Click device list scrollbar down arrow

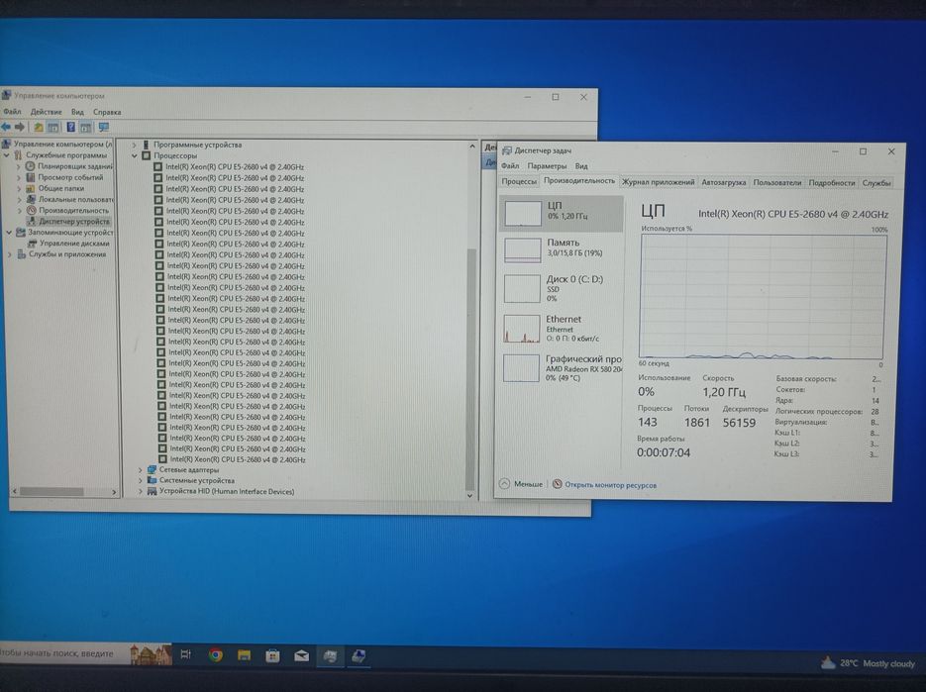tap(470, 495)
